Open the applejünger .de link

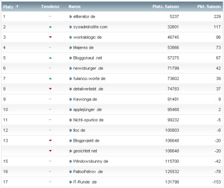[x=87, y=109]
